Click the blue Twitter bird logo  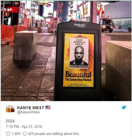[x=124, y=107]
